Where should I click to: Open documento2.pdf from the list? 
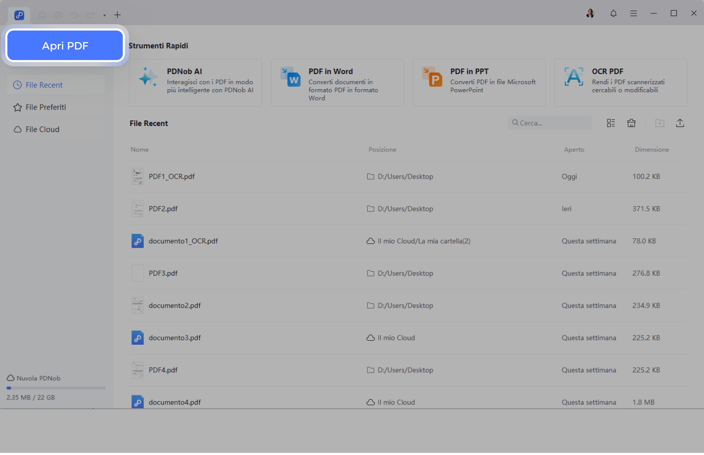click(x=408, y=305)
